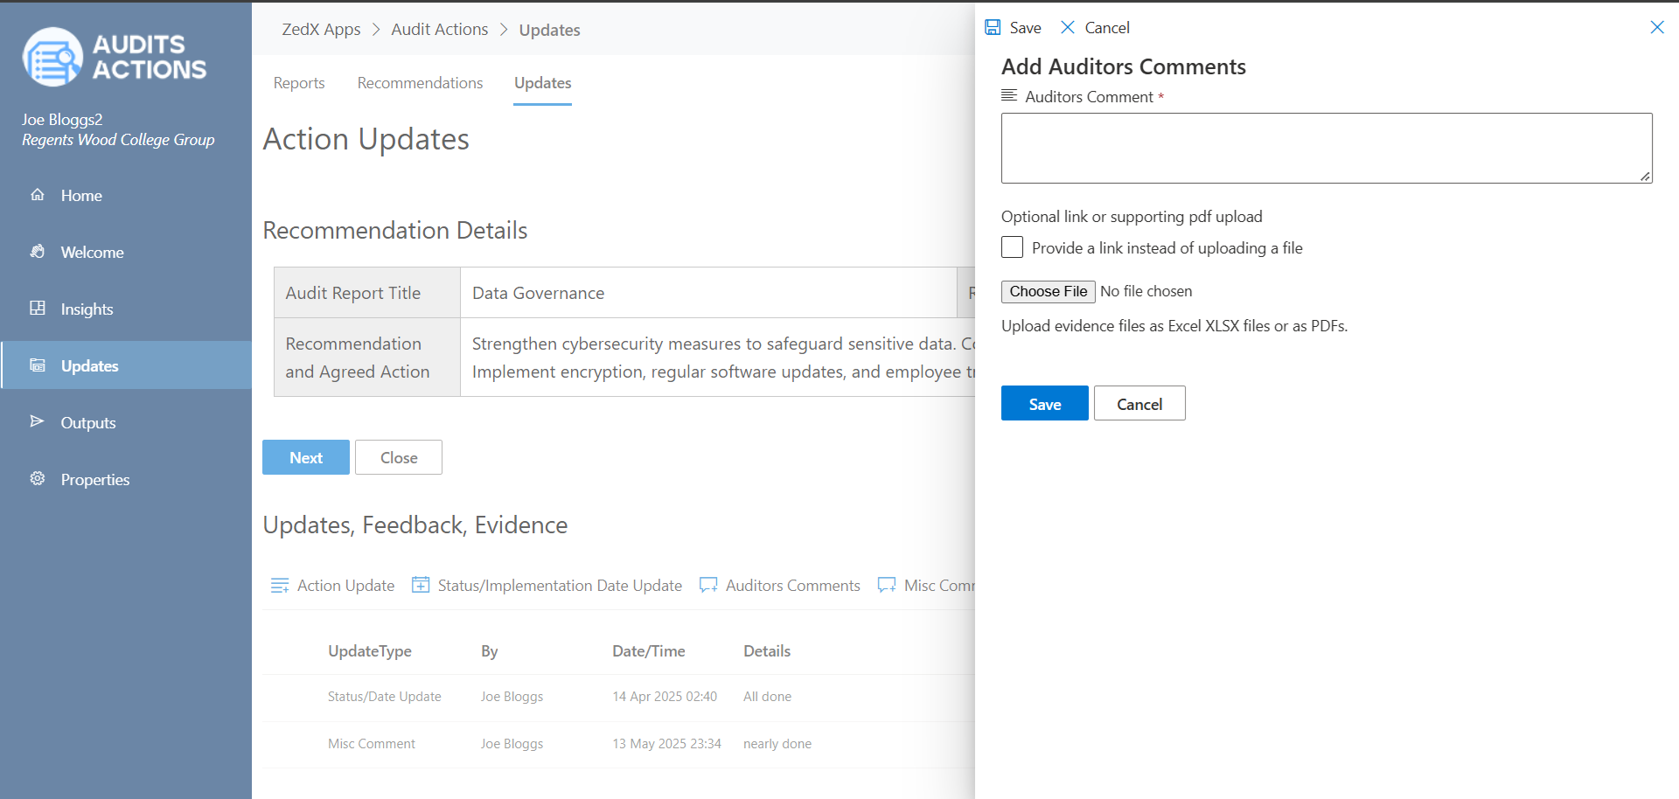Click the Save disk icon in panel header
Image resolution: width=1679 pixels, height=799 pixels.
(x=993, y=27)
